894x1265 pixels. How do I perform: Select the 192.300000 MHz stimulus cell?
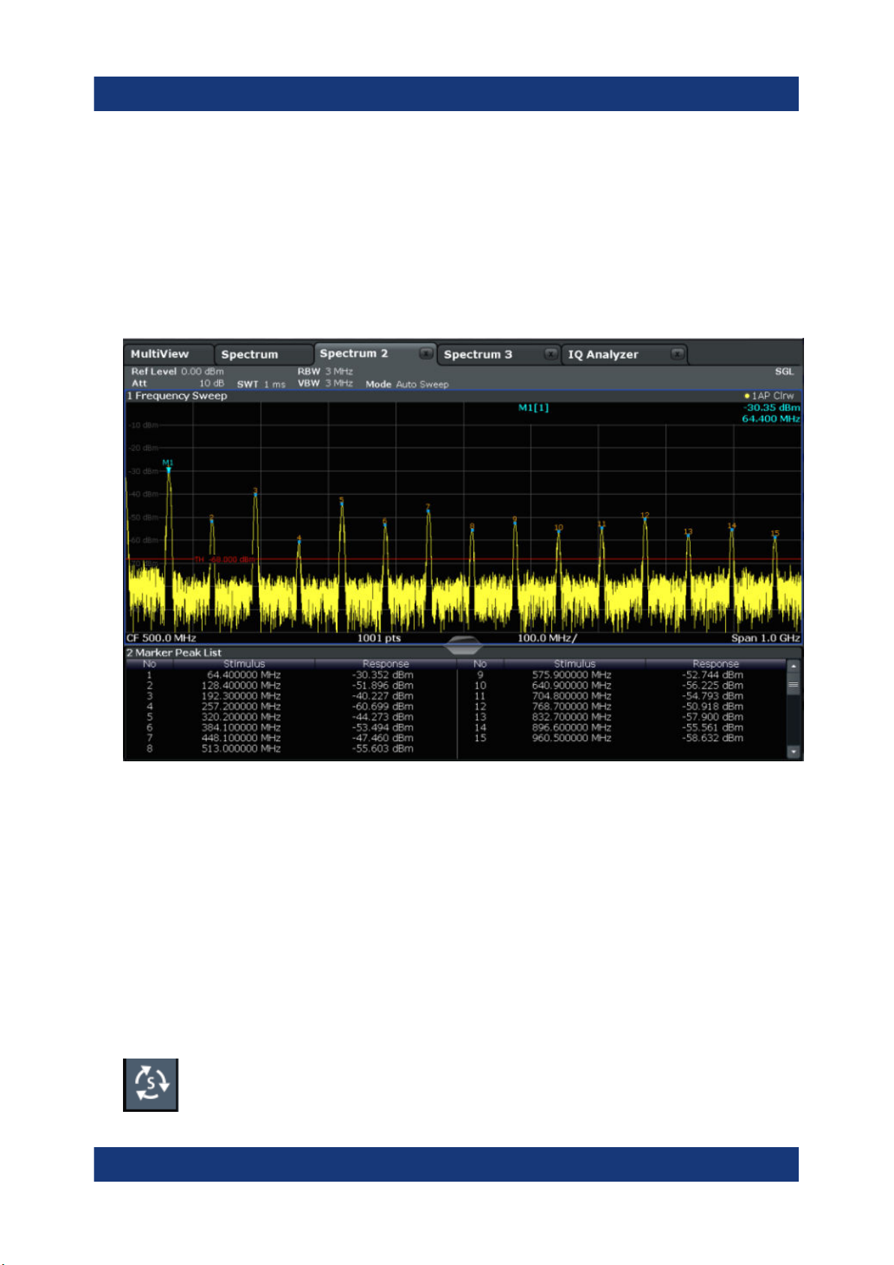pyautogui.click(x=241, y=696)
